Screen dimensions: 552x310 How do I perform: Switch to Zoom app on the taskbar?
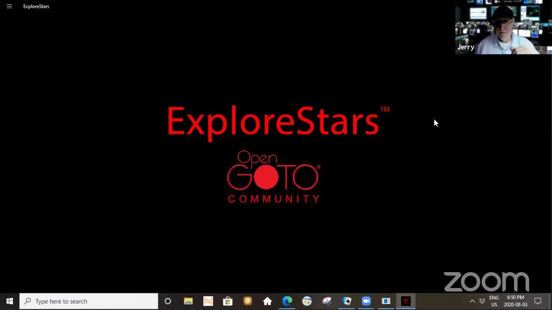click(x=366, y=301)
